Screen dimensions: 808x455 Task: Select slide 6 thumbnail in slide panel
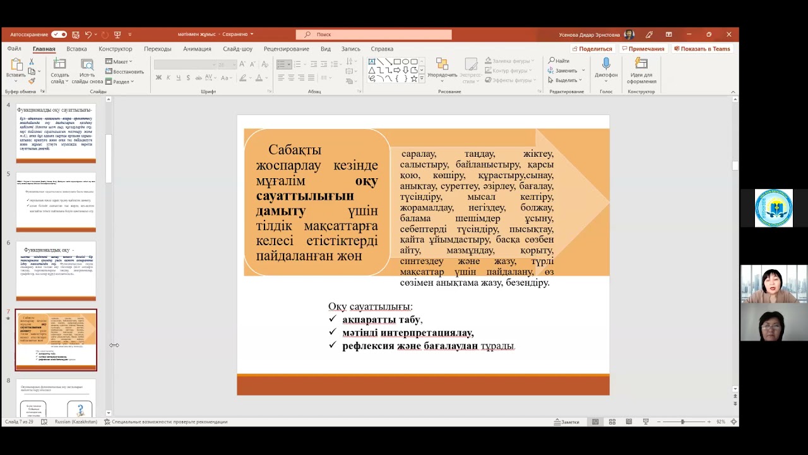56,271
